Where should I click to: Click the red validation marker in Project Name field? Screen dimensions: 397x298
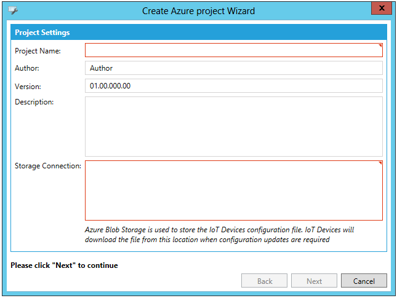coord(380,45)
